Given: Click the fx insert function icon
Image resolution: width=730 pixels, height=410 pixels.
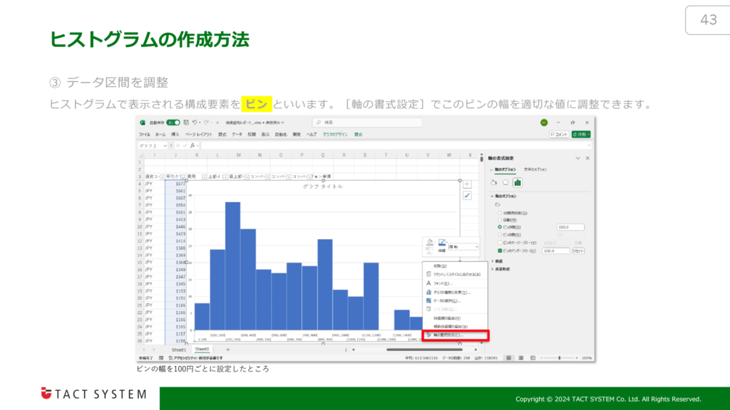Looking at the screenshot, I should coord(192,146).
